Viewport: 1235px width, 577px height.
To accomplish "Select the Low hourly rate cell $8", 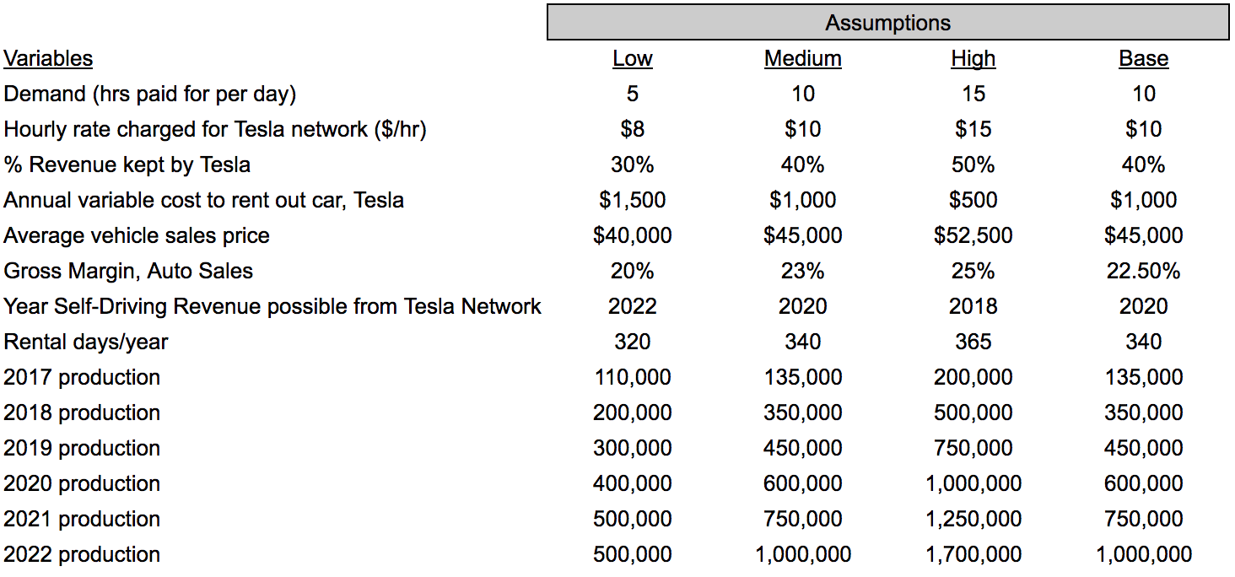I will coord(633,129).
